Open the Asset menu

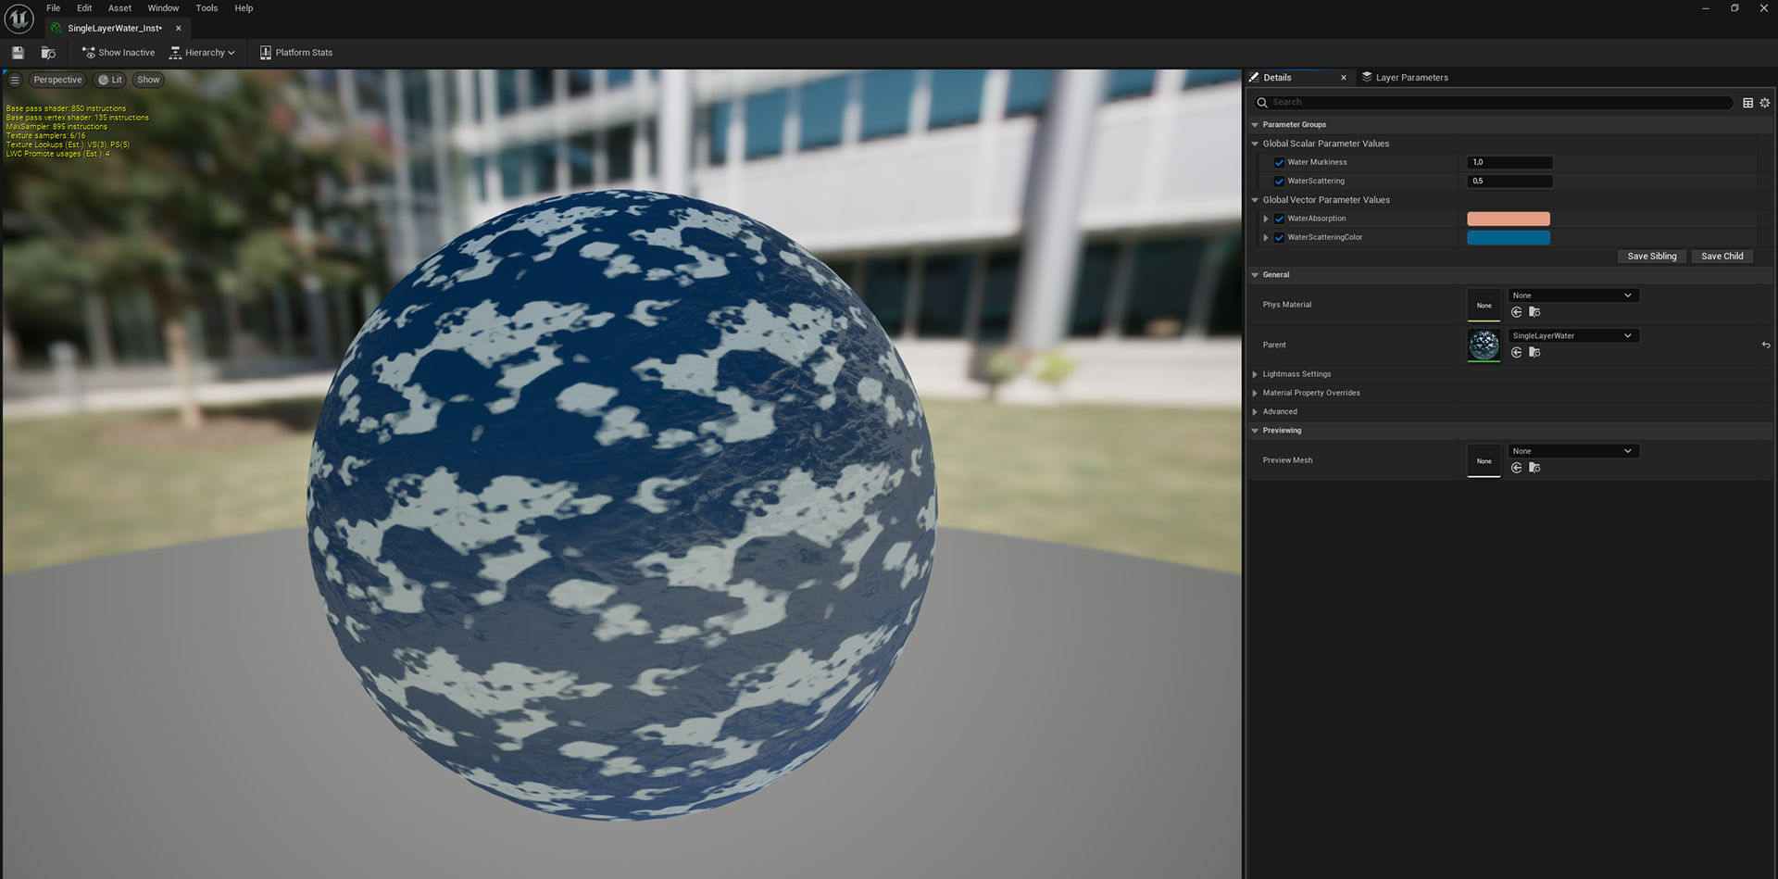pyautogui.click(x=119, y=8)
